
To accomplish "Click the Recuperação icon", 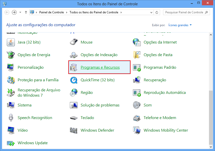I will click(x=137, y=80).
